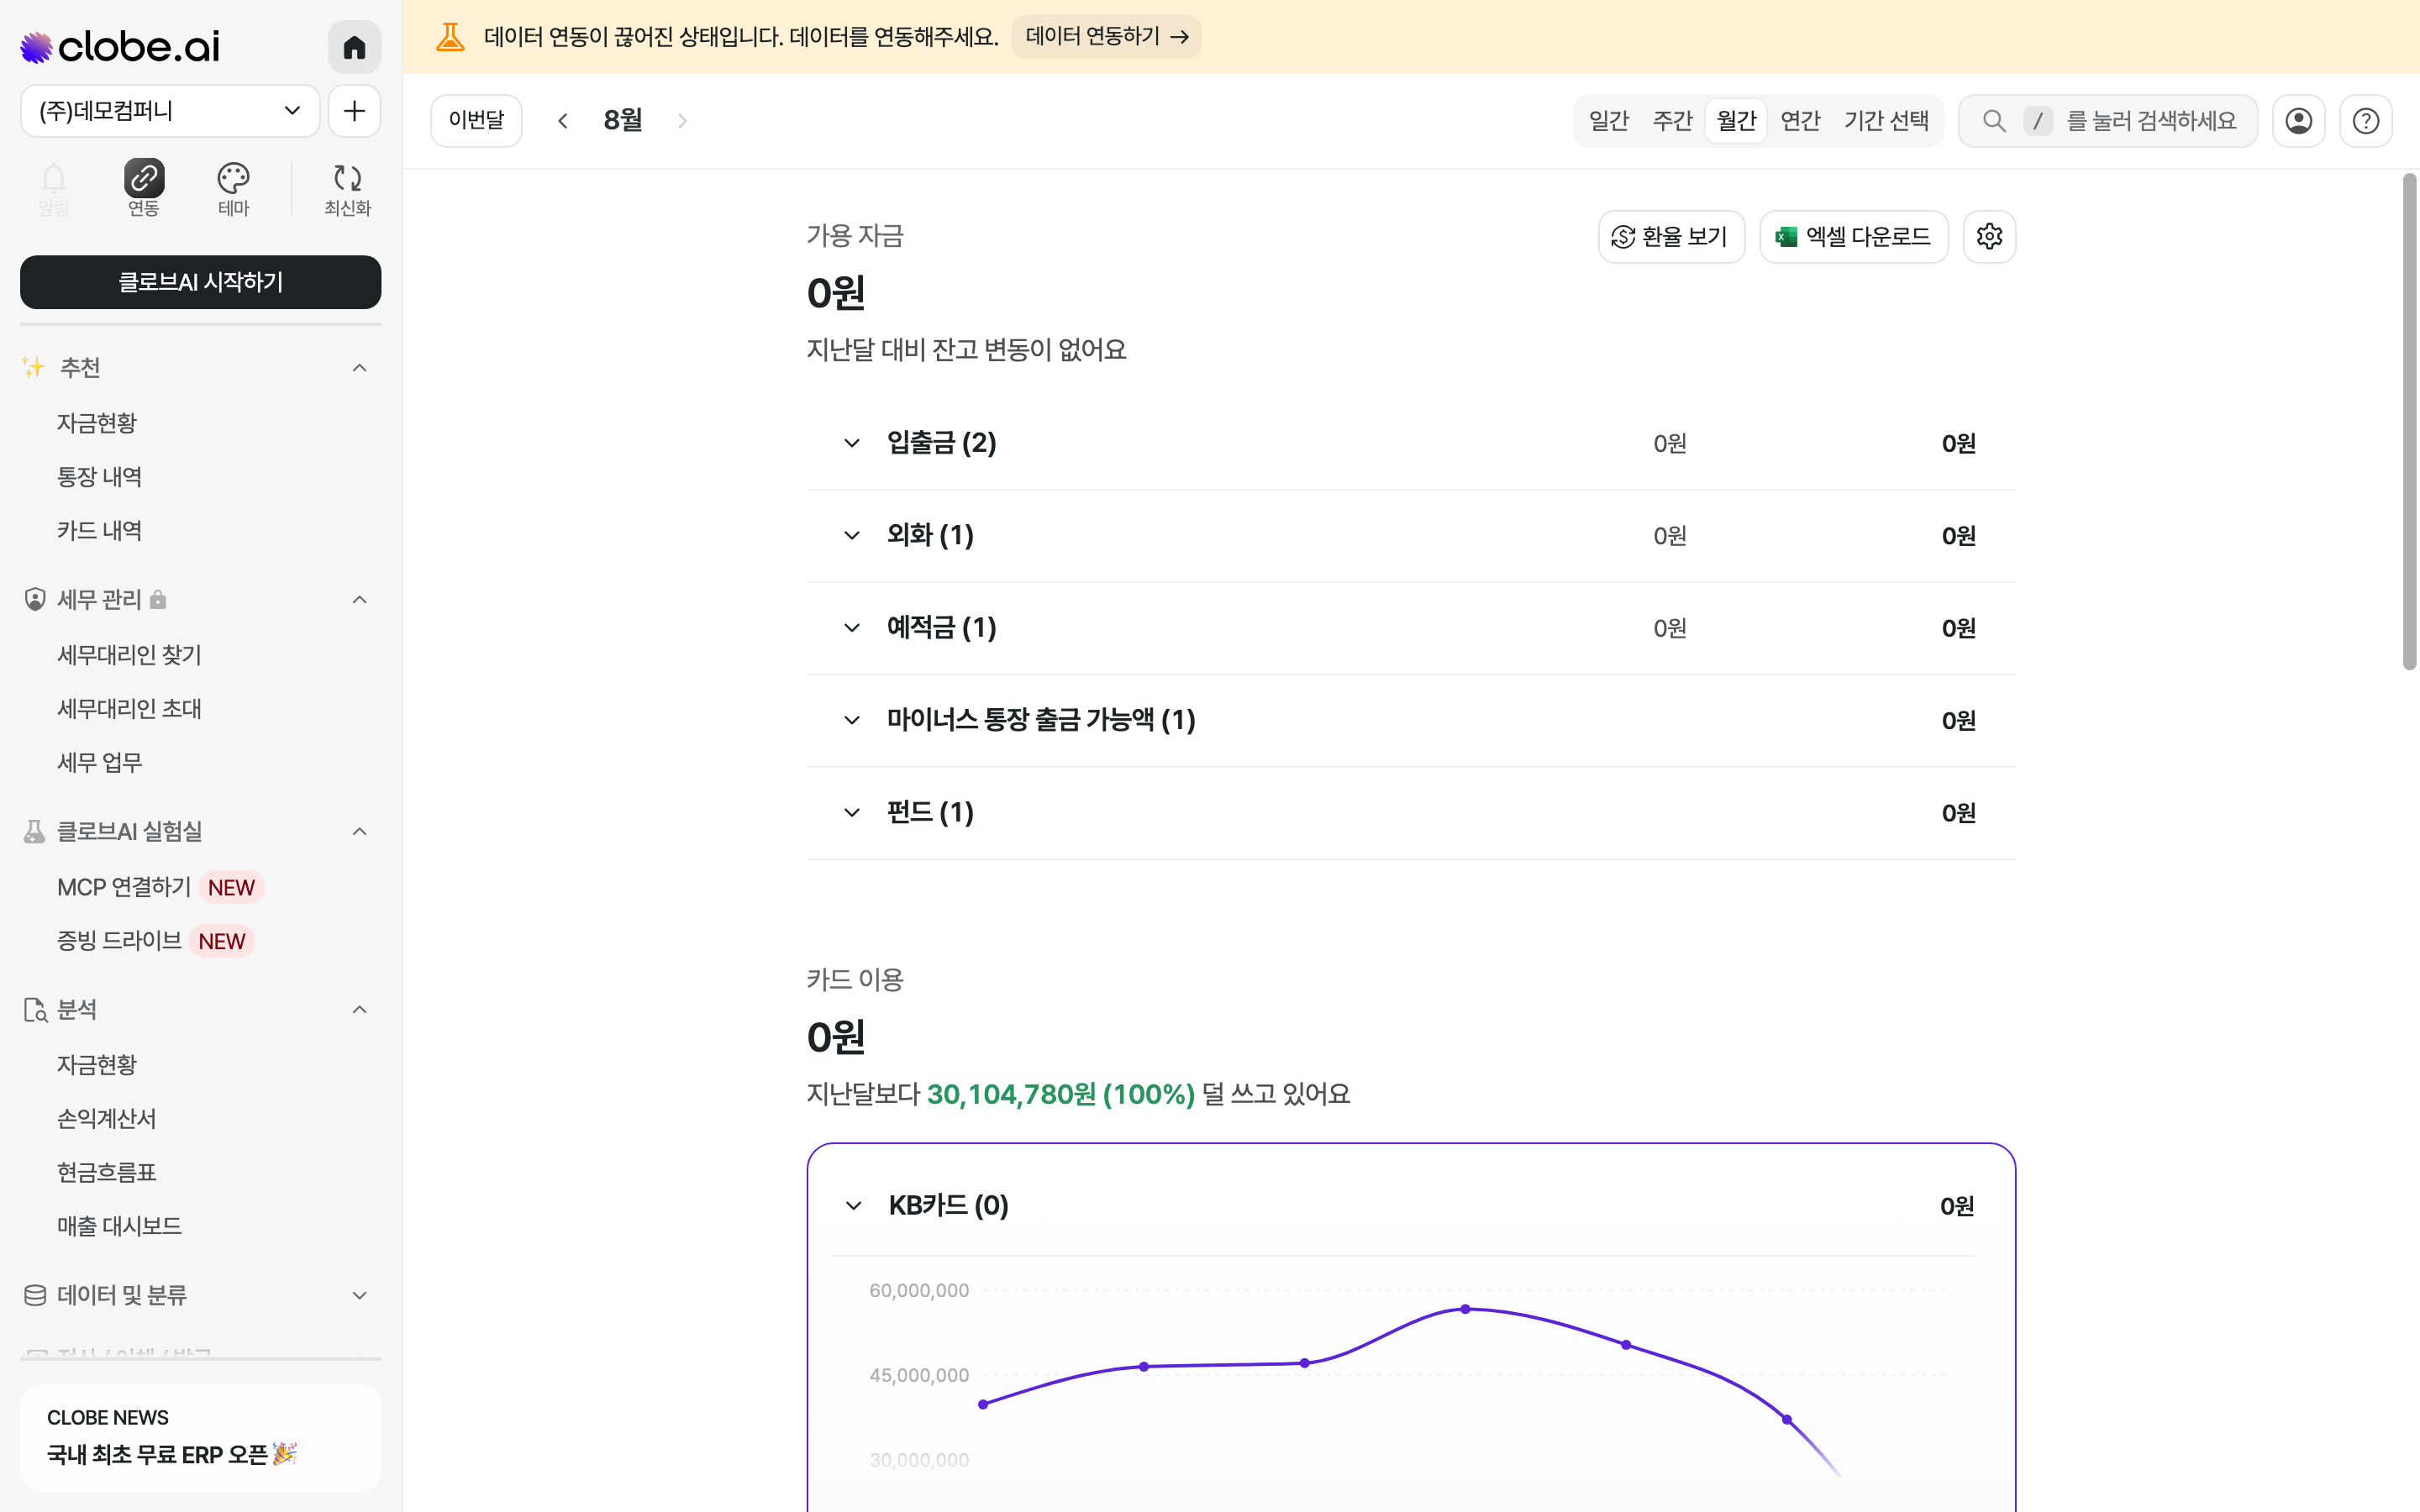Open MCP 연결하기 menu item
The height and width of the screenshot is (1512, 2420).
tap(160, 887)
